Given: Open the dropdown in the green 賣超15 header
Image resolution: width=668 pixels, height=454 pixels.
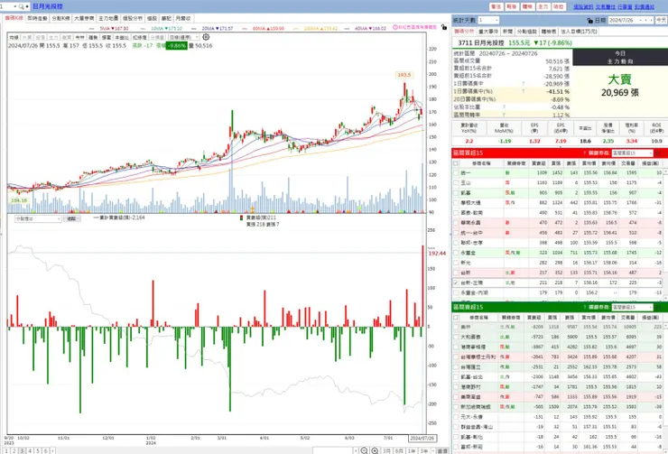Looking at the screenshot, I should [632, 307].
